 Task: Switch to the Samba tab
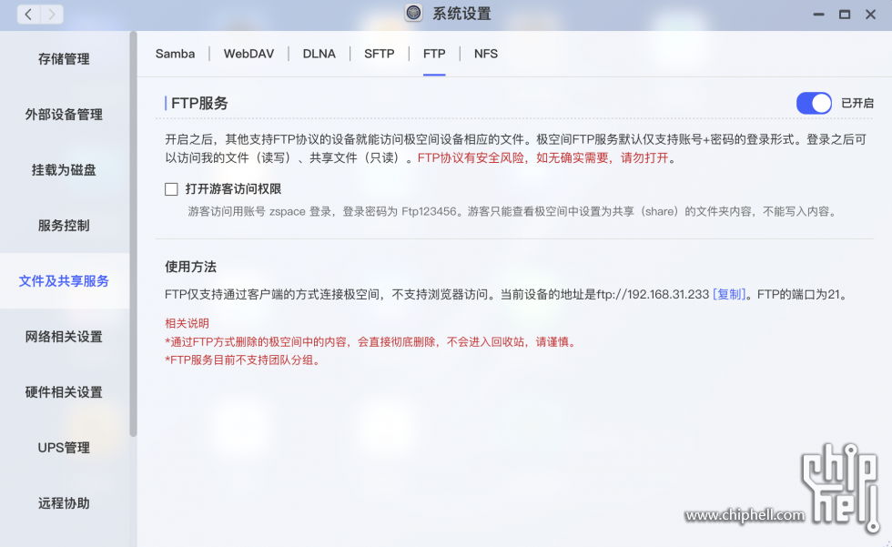(175, 54)
